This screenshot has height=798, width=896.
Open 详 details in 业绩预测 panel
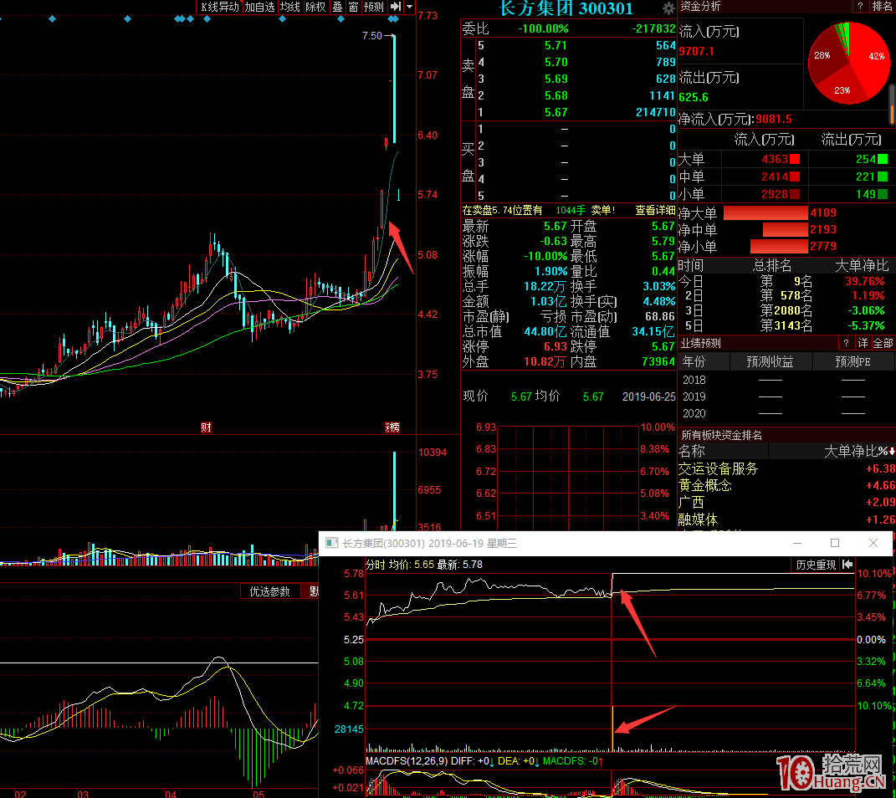tap(863, 343)
